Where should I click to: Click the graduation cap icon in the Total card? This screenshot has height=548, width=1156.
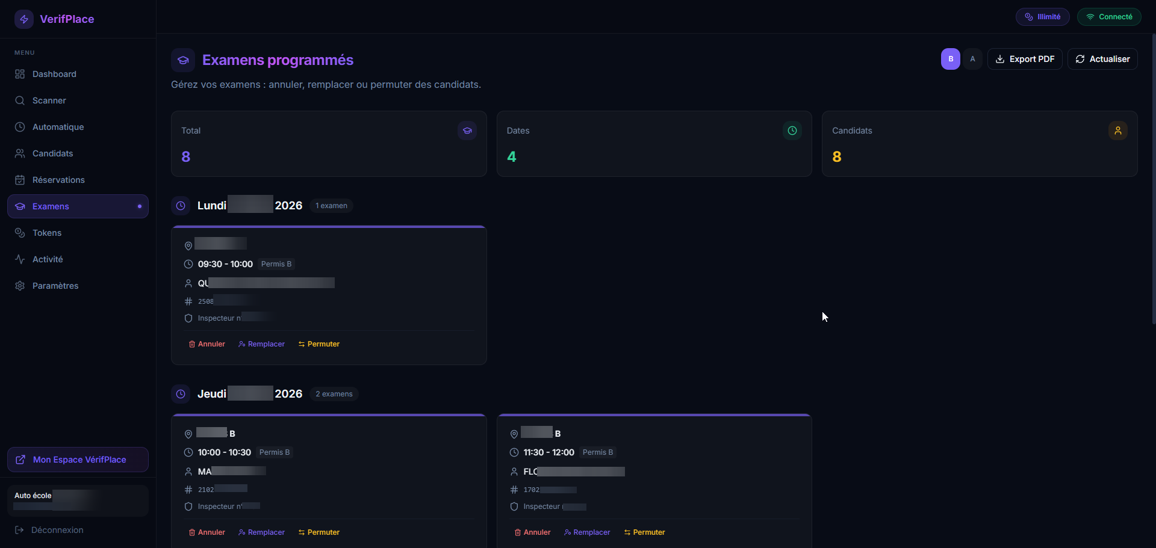pyautogui.click(x=467, y=131)
